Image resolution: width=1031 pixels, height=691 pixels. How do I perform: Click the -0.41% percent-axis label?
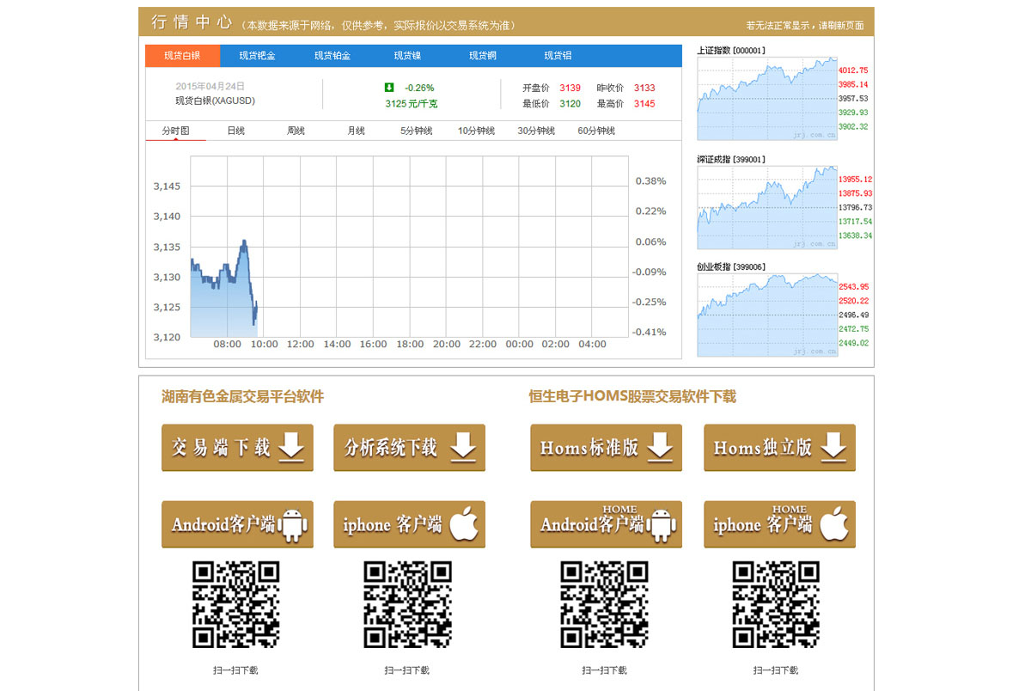[649, 332]
